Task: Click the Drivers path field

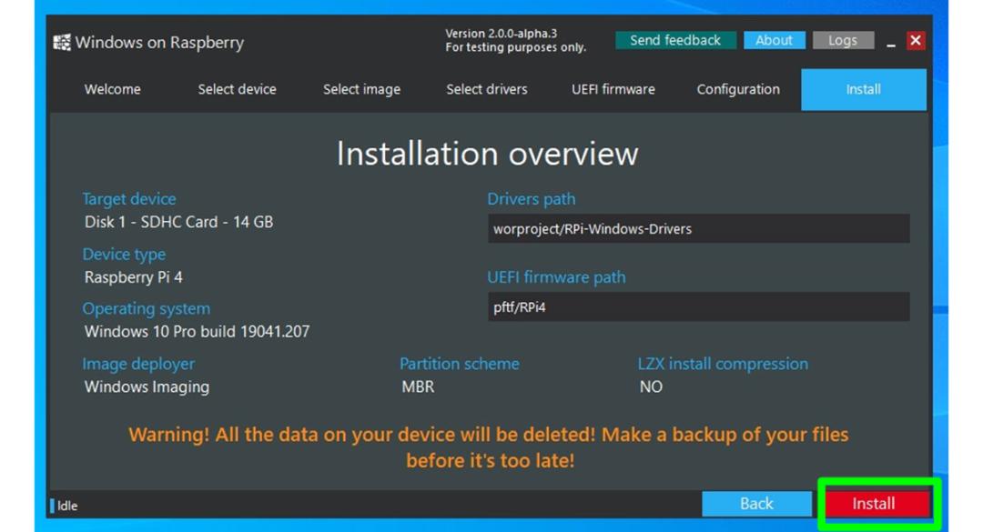Action: tap(698, 229)
